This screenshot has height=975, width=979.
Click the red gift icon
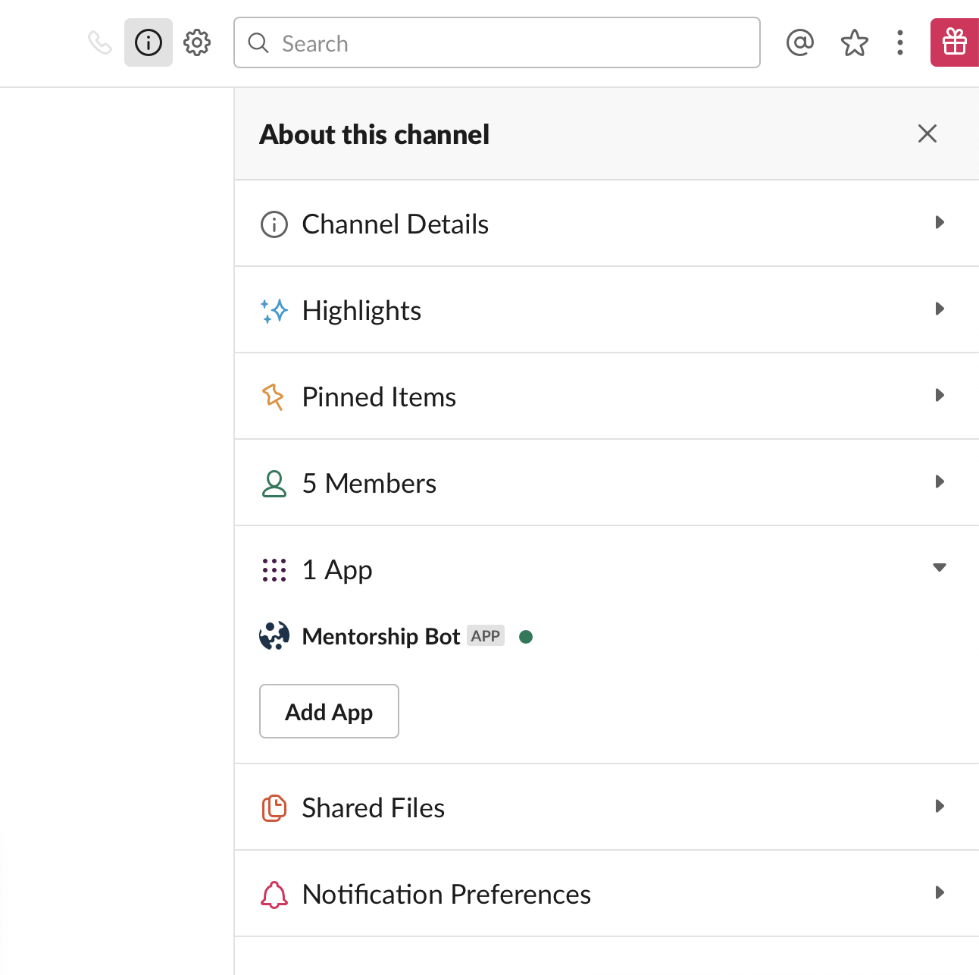[955, 42]
